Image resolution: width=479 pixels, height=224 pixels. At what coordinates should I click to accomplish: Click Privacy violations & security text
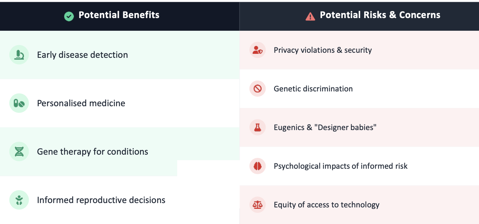click(322, 50)
